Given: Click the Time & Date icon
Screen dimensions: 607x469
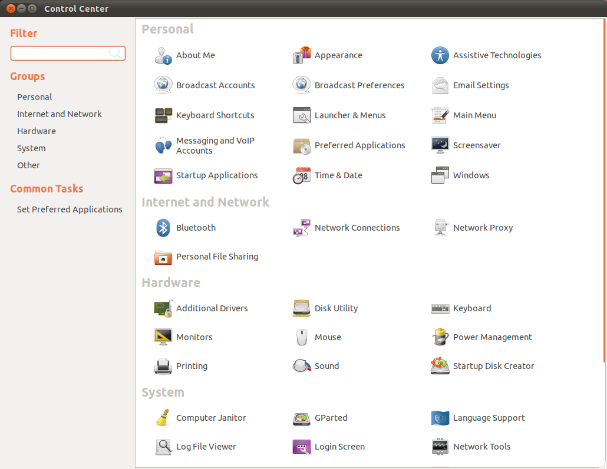Looking at the screenshot, I should [x=302, y=175].
